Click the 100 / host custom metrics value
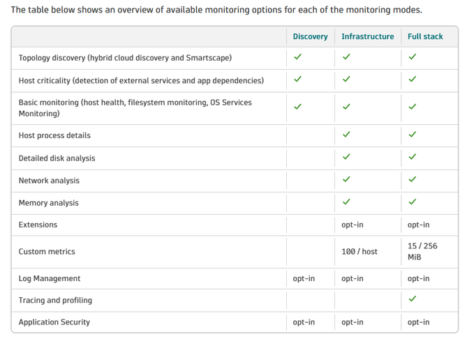 359,251
